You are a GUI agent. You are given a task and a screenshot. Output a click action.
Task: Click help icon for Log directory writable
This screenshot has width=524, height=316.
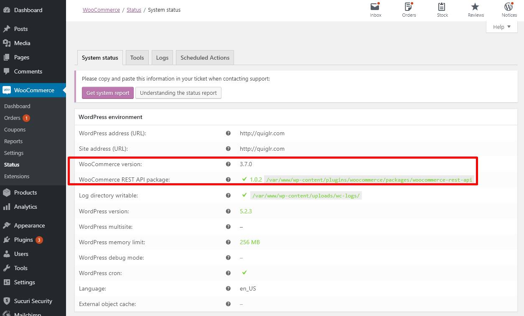tap(228, 195)
